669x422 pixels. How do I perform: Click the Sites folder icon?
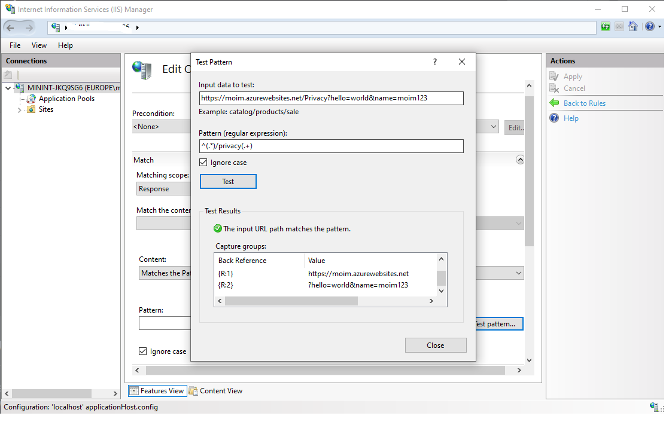point(31,109)
